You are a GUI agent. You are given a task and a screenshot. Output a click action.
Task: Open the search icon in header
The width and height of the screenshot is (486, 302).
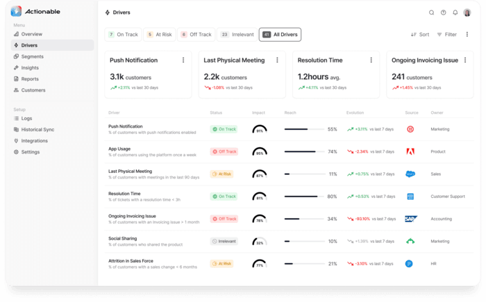click(x=431, y=12)
